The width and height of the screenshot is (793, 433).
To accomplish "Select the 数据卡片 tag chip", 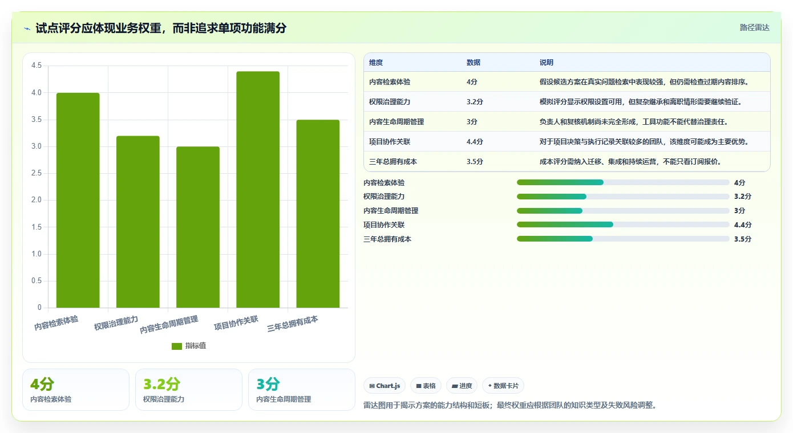I will (x=503, y=386).
